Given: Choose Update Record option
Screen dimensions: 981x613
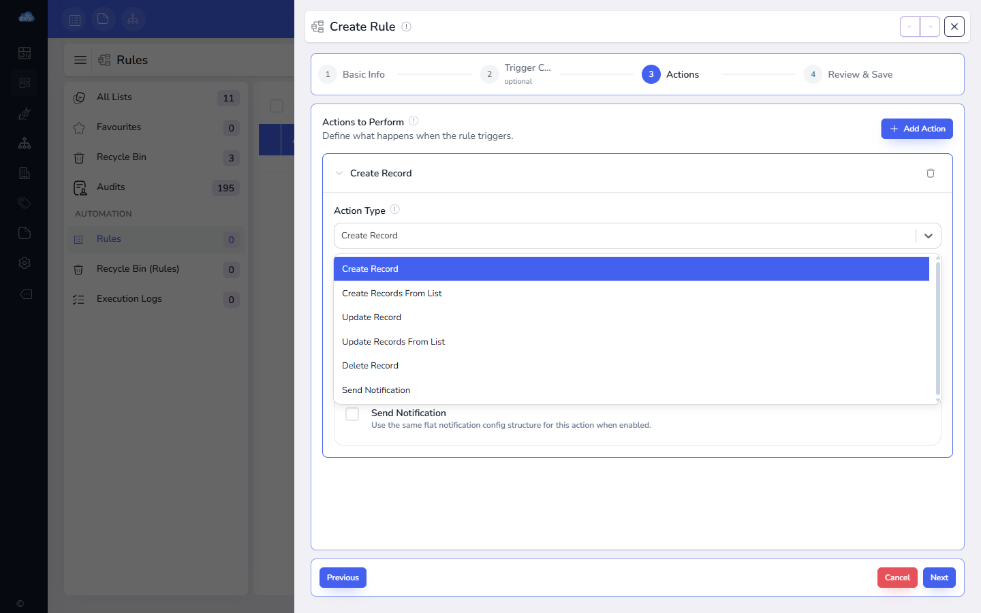Looking at the screenshot, I should (x=632, y=317).
